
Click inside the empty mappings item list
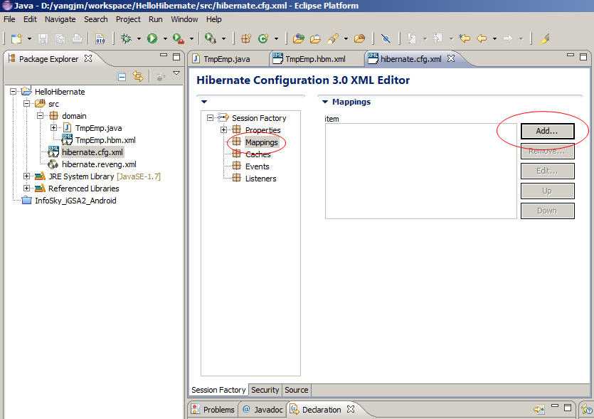421,171
